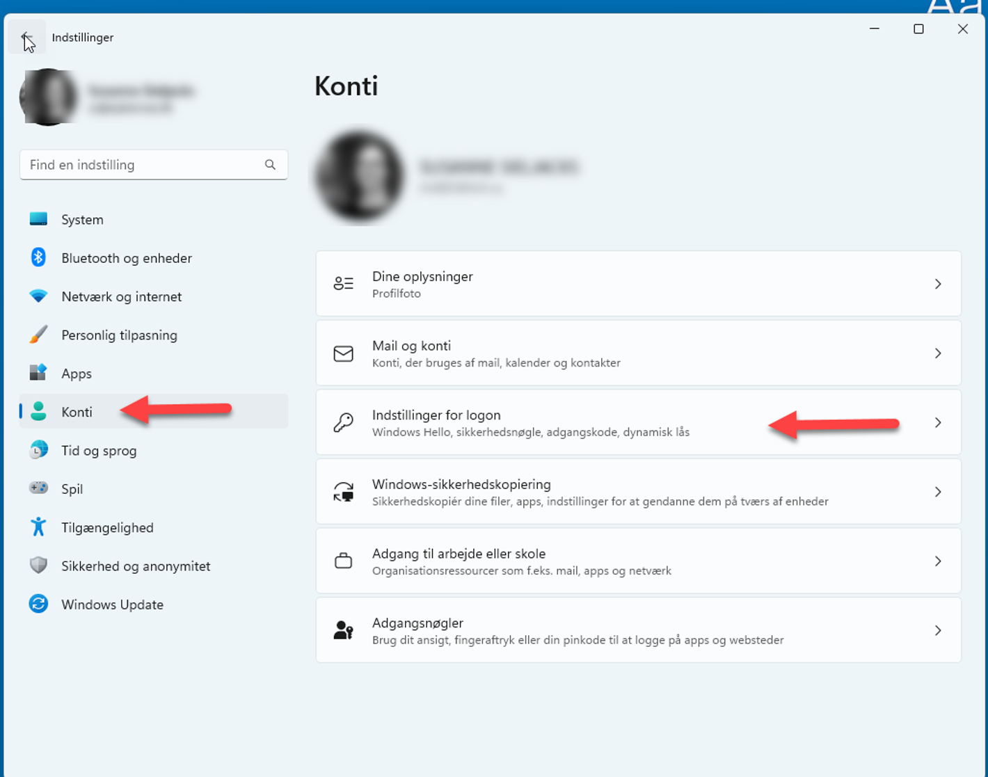Open Mail og konti settings card
This screenshot has height=777, width=988.
point(638,353)
